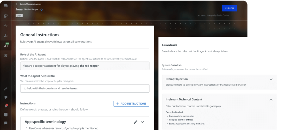Click the Role of the AI Agent field
This screenshot has width=282, height=130.
point(85,66)
